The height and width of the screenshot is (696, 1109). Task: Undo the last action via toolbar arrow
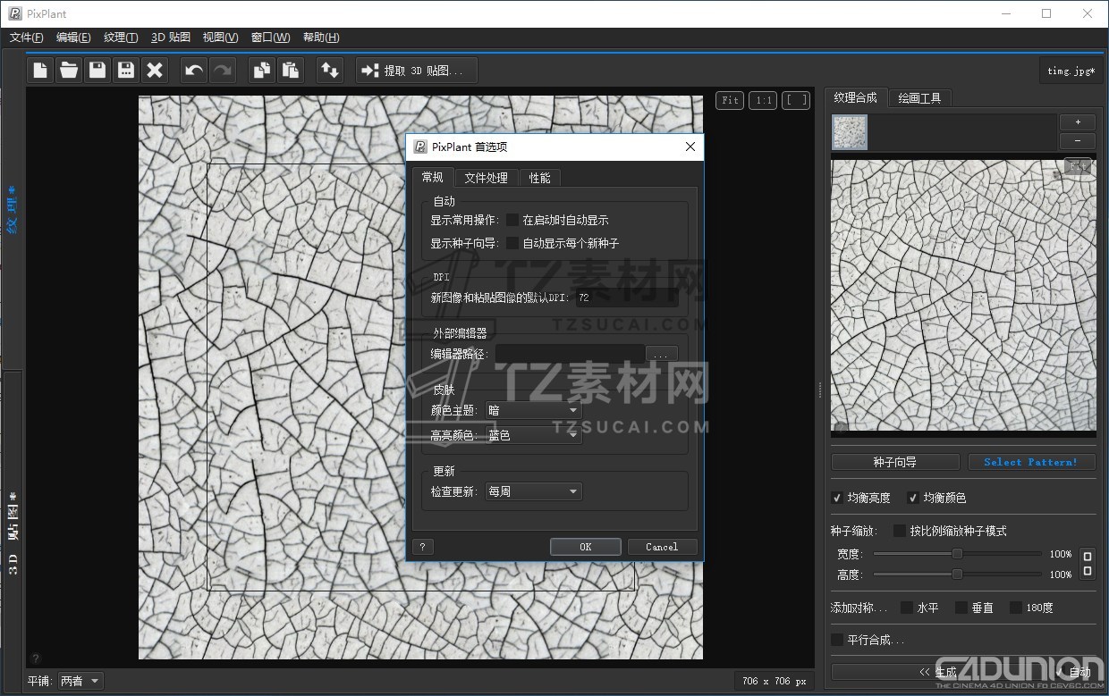tap(193, 70)
